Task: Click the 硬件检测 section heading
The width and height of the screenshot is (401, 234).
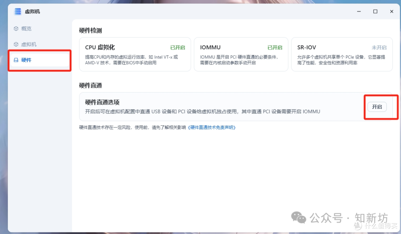Action: 90,31
